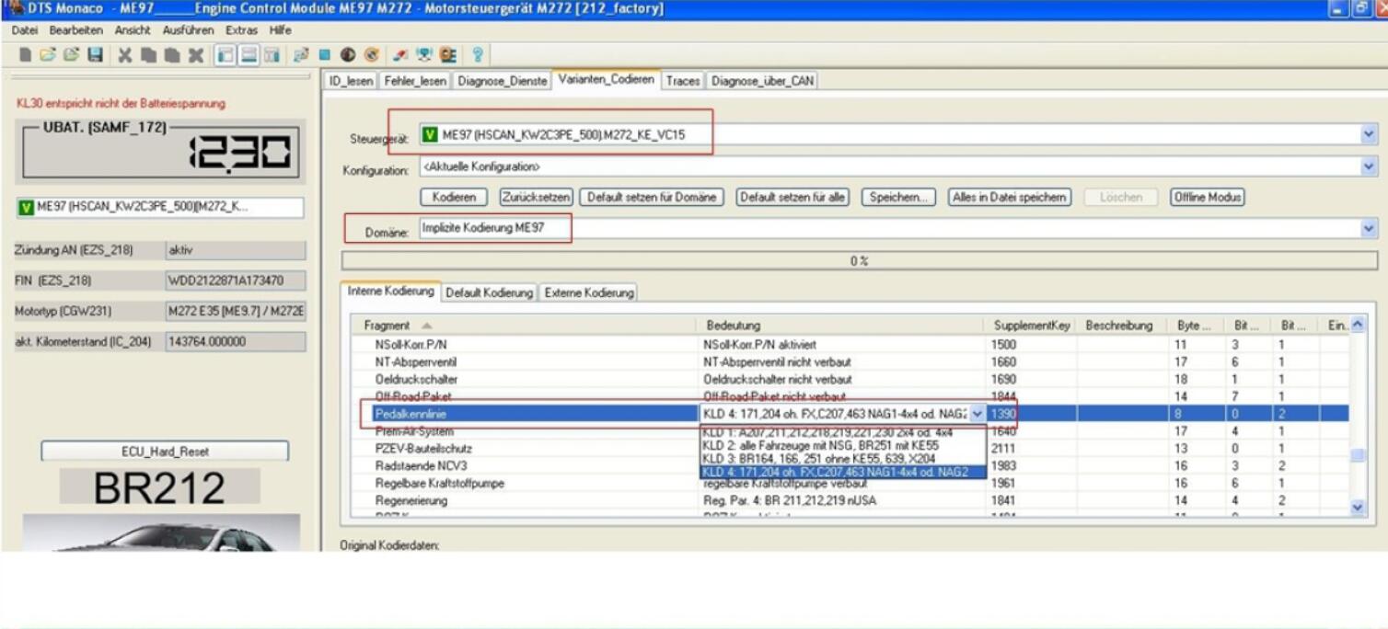Click the table scrollbar down arrow

click(x=1358, y=508)
